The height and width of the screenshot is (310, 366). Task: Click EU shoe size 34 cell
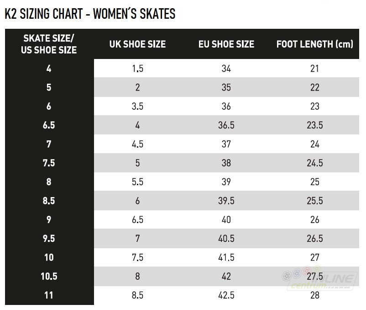tap(226, 69)
